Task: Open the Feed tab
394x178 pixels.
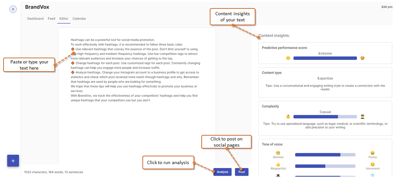Action: (51, 19)
